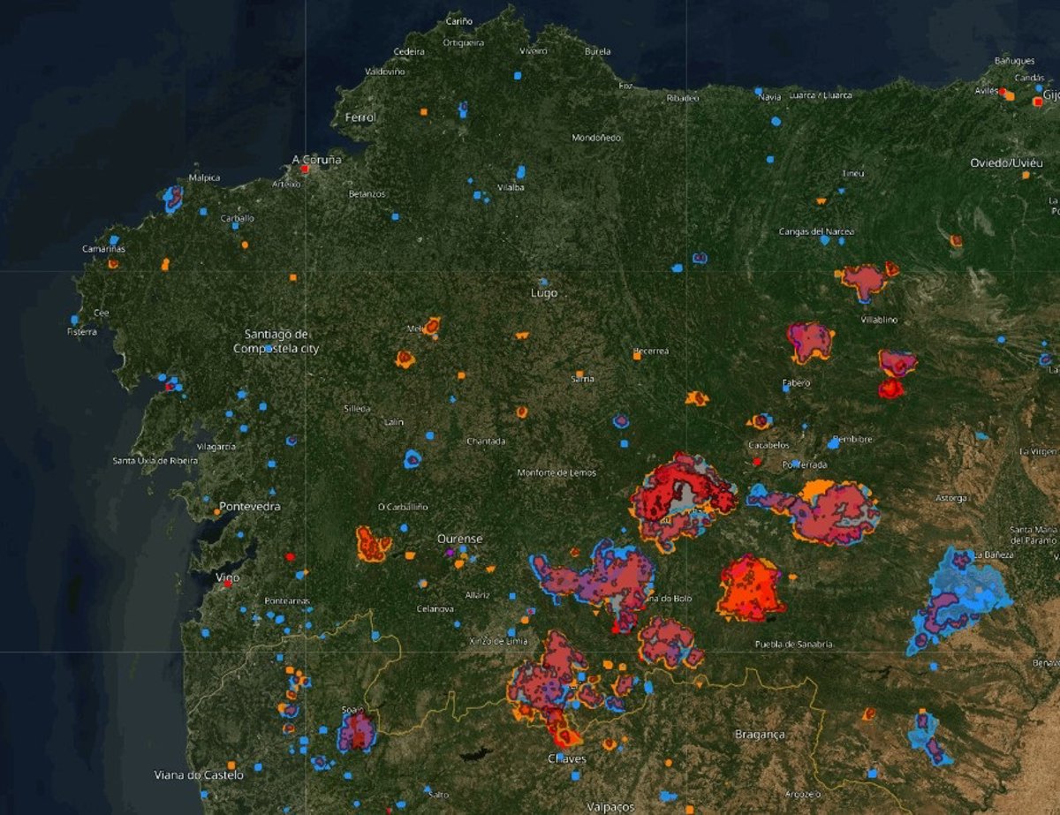Click the Vilagarcía label
The height and width of the screenshot is (815, 1060).
pyautogui.click(x=216, y=447)
